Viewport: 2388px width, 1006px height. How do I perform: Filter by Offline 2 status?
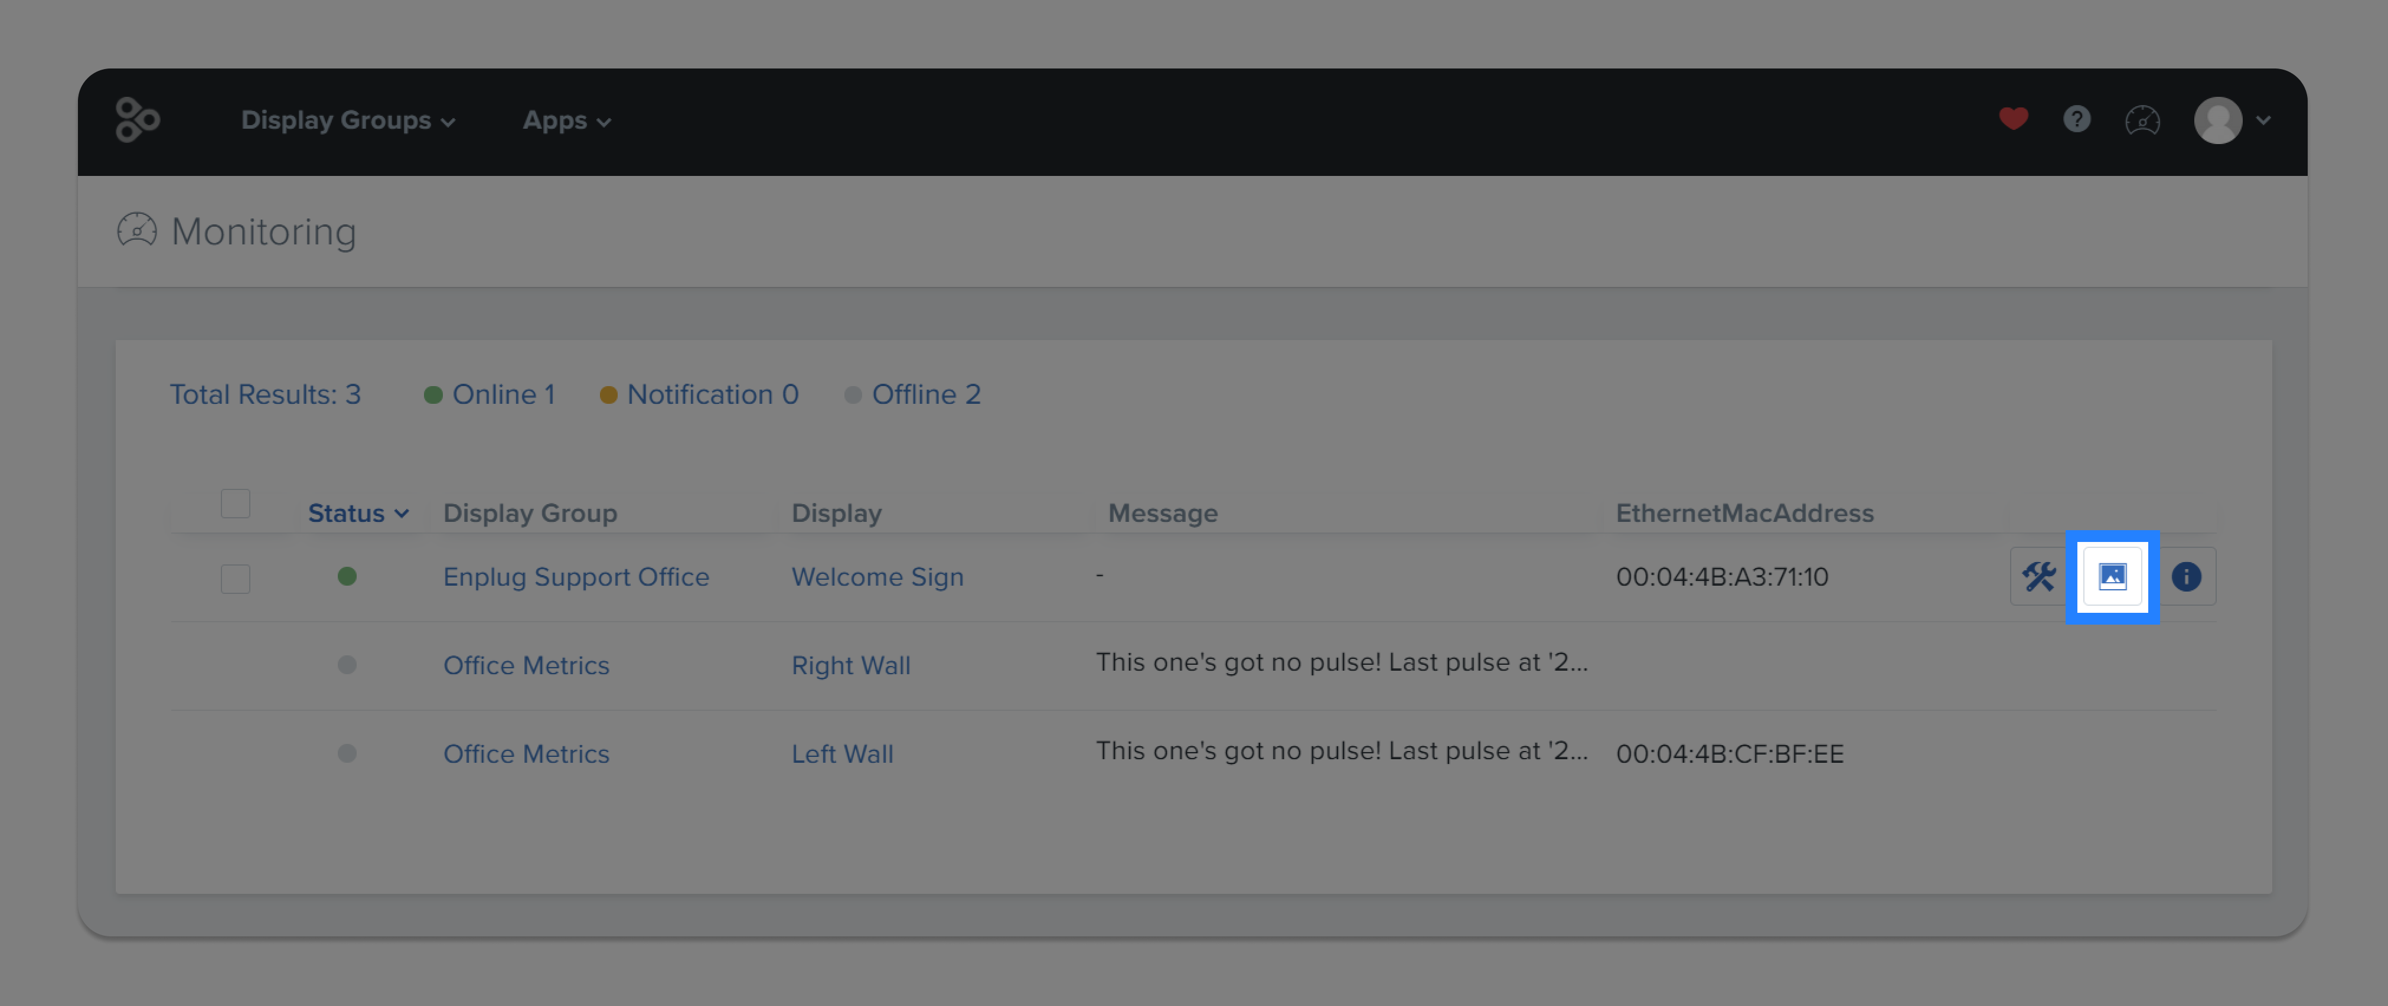click(x=912, y=394)
